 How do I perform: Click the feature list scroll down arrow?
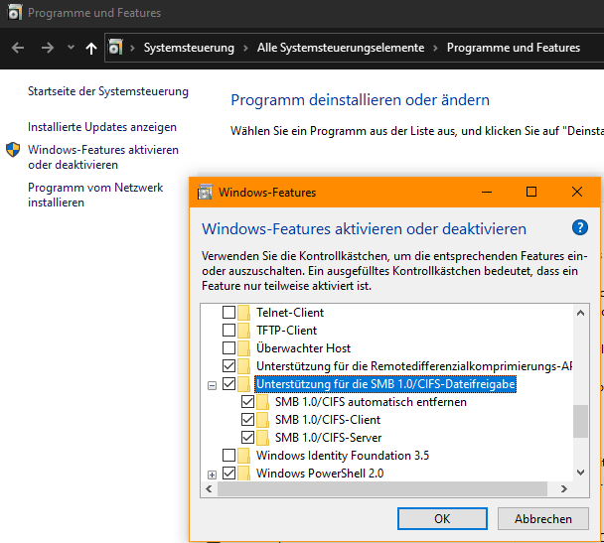click(580, 473)
